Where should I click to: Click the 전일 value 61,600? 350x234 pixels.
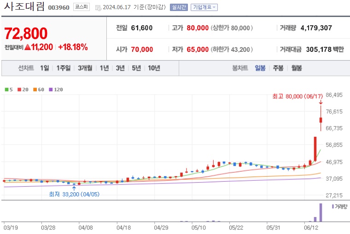(x=142, y=28)
